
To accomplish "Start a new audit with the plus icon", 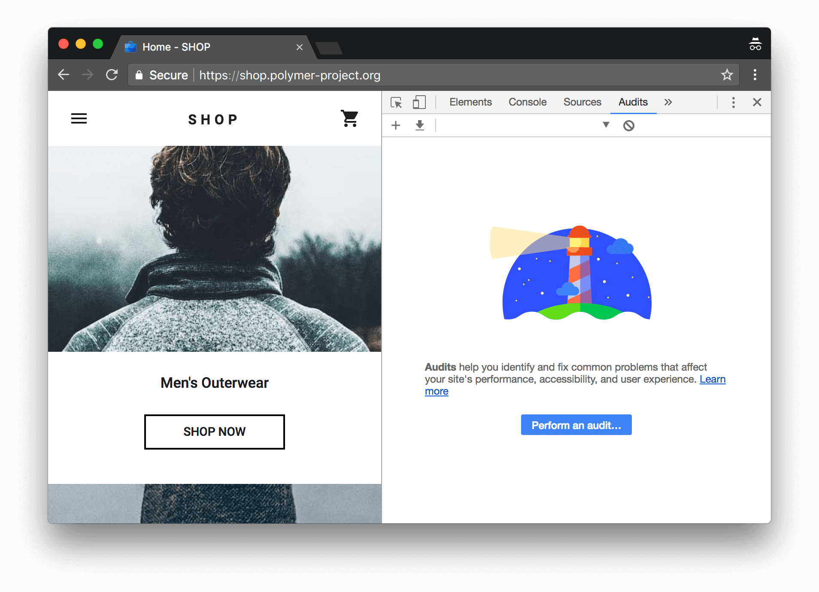I will click(395, 125).
